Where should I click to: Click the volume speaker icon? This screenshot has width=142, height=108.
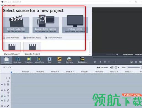pos(140,62)
